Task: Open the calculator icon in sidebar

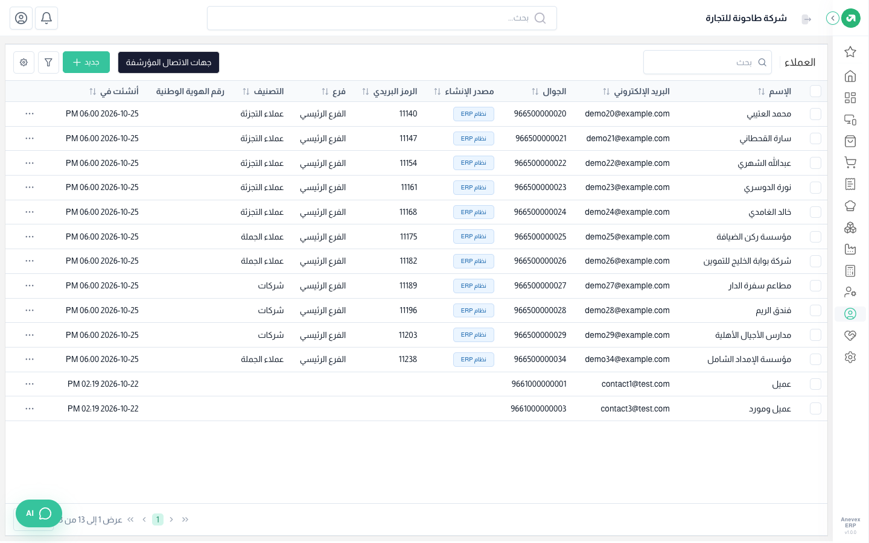Action: [x=850, y=271]
